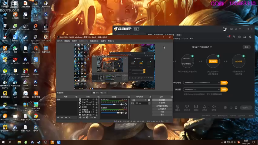Open help icon beside OBS第三方推流模式
The width and height of the screenshot is (258, 145).
pyautogui.click(x=211, y=47)
